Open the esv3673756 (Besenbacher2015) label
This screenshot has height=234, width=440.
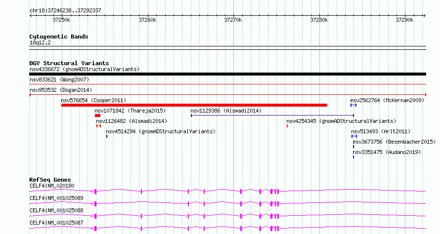394,142
